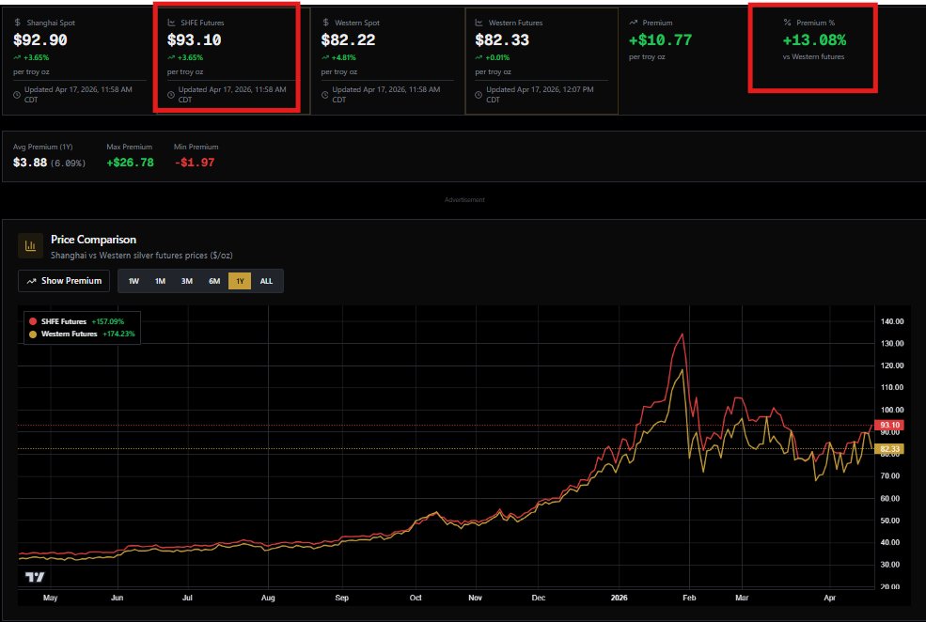
Task: Click the Oct label on time axis
Action: tap(416, 598)
